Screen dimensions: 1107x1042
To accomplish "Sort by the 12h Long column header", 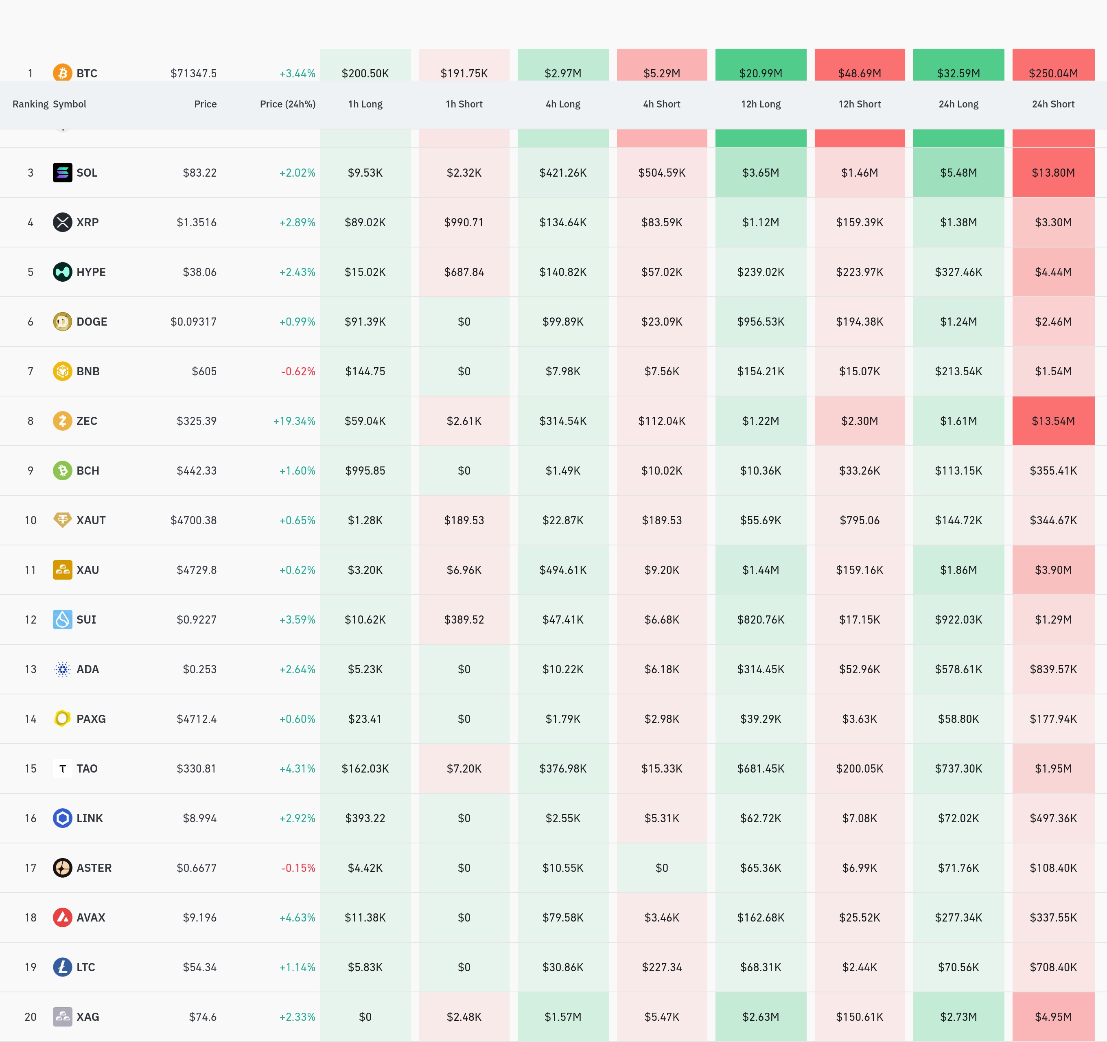I will pos(760,104).
